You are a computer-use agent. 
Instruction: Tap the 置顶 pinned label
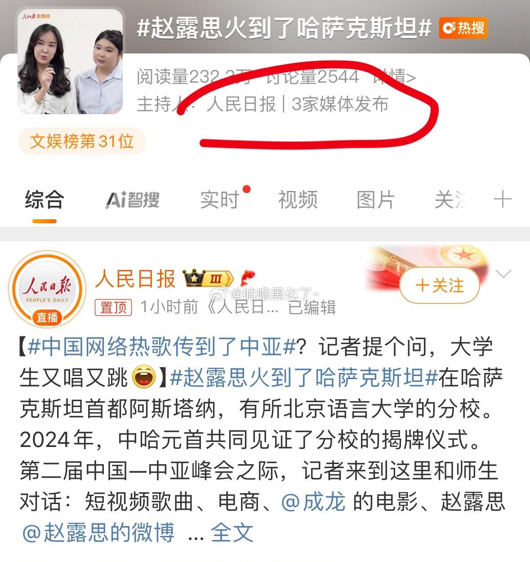click(x=113, y=307)
